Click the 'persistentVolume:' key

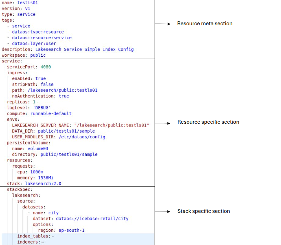click(29, 143)
